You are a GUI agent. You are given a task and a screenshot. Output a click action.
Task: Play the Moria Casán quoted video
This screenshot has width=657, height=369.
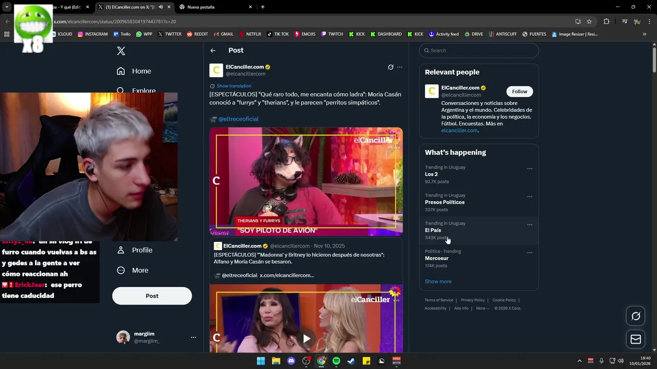(306, 338)
